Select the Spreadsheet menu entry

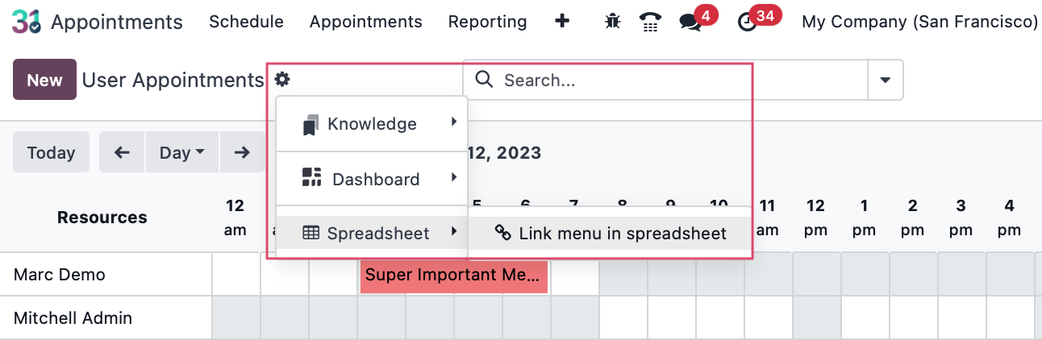(x=372, y=234)
